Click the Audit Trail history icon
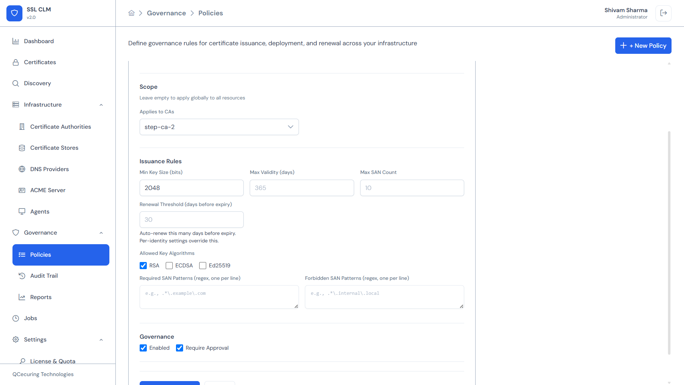This screenshot has height=385, width=684. 22,276
